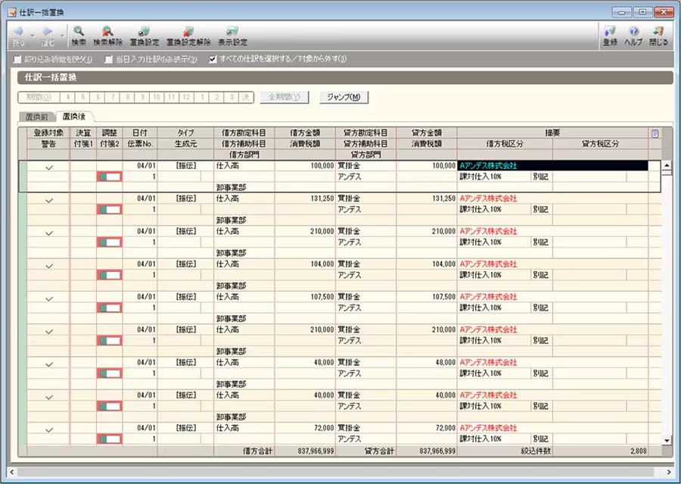Click the 戻る back arrow icon

pyautogui.click(x=19, y=32)
